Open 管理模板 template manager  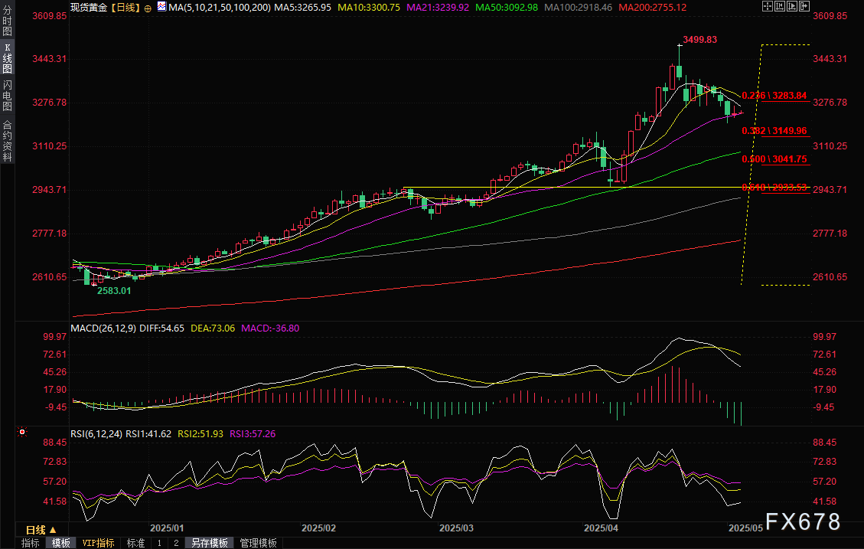(259, 543)
